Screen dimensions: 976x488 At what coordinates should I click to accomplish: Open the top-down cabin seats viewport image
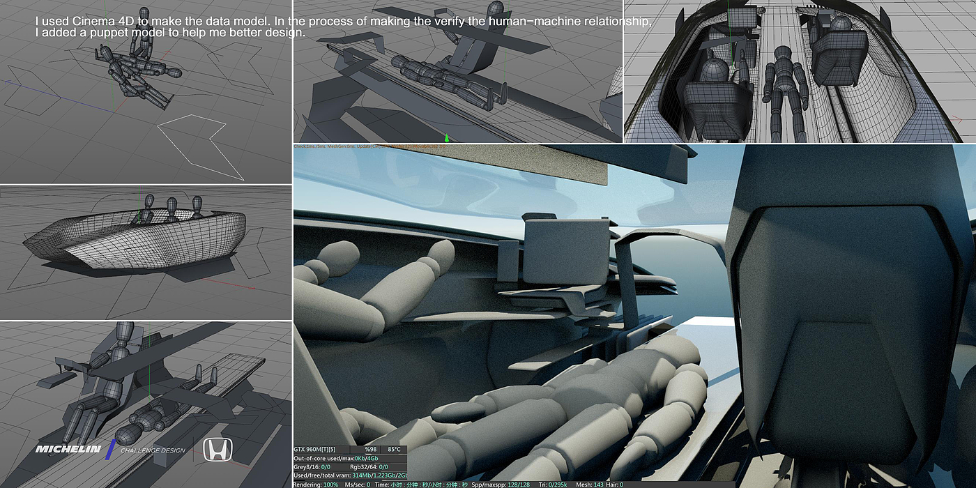click(x=800, y=71)
